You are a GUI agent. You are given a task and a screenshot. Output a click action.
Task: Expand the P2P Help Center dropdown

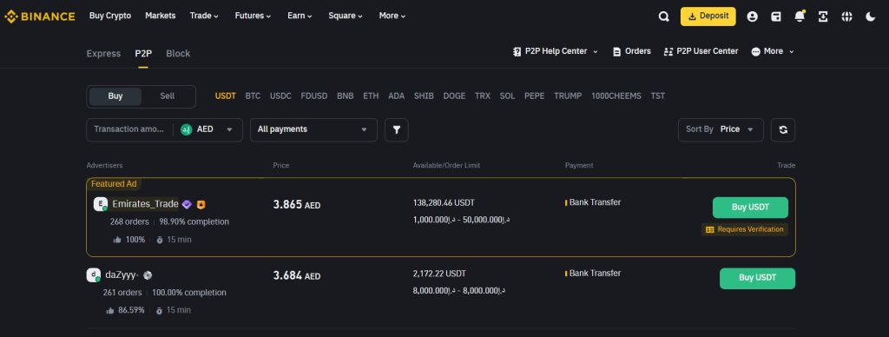(556, 51)
